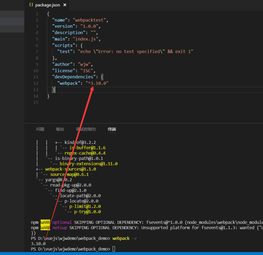Viewport: 263px width, 255px height.
Task: Click the purple "notsup" warning word
Action: coord(60,228)
